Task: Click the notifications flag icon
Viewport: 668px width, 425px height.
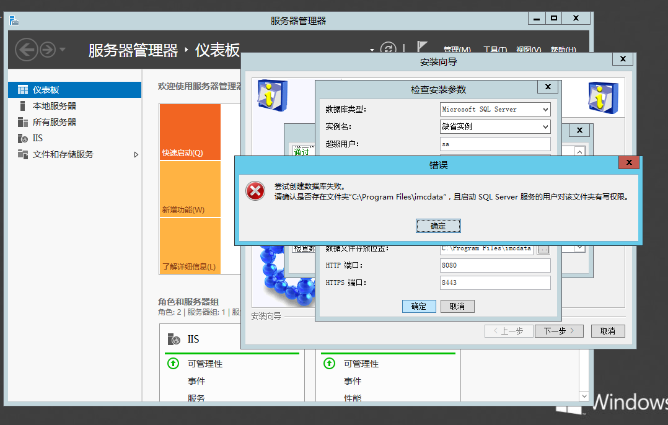Action: 421,46
